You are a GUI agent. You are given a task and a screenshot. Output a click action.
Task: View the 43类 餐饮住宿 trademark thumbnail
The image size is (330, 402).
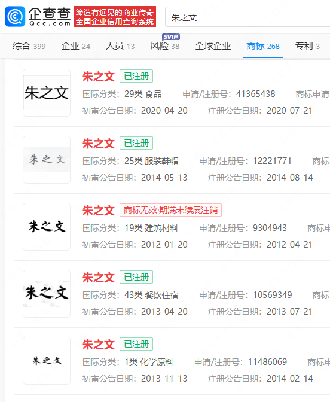point(47,294)
